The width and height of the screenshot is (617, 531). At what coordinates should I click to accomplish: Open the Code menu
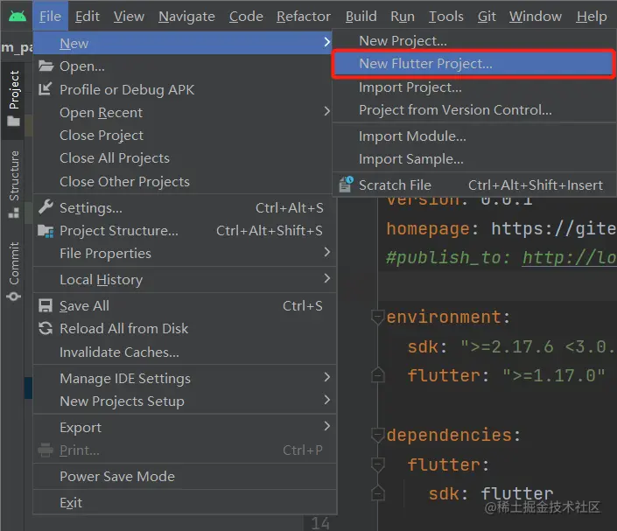click(246, 16)
